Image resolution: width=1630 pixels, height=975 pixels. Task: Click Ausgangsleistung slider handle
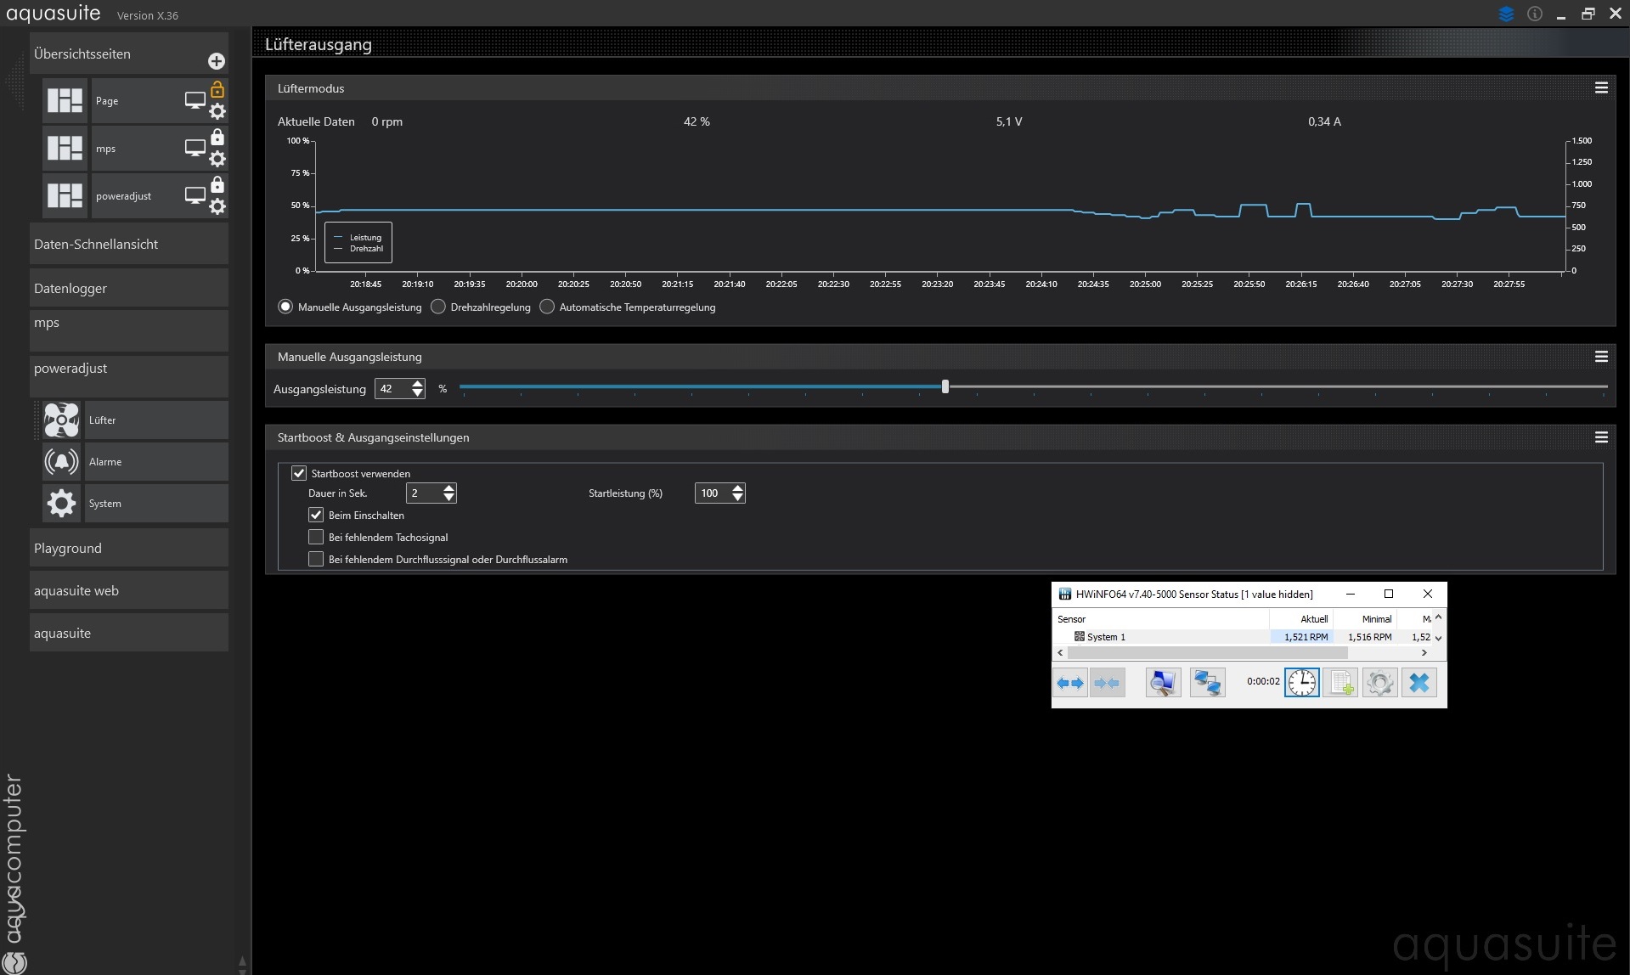[x=945, y=386]
